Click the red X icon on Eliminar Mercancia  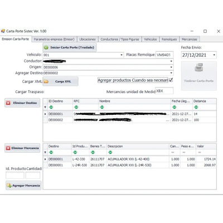tap(8, 148)
